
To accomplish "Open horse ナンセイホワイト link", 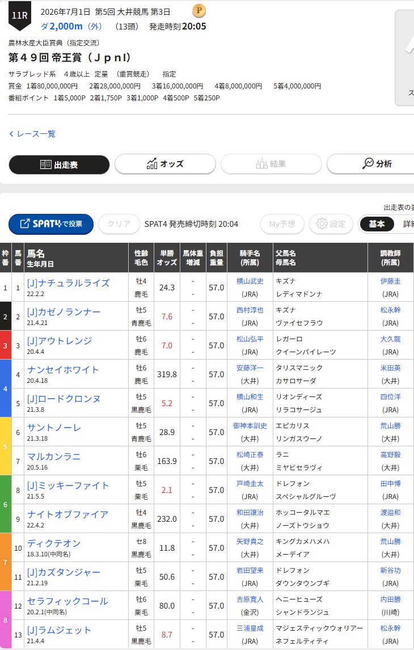I will coord(63,370).
